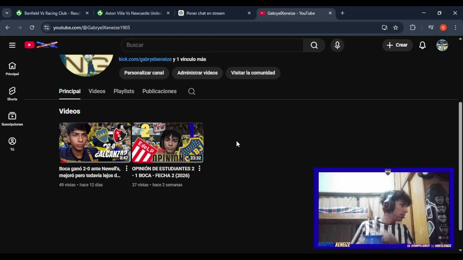This screenshot has width=463, height=260.
Task: Close the Banfield Vs Racing Club tab
Action: point(87,13)
